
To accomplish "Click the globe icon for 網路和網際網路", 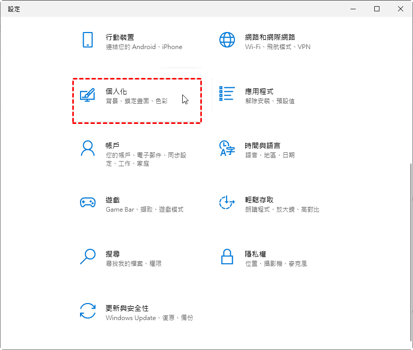I will [x=227, y=40].
